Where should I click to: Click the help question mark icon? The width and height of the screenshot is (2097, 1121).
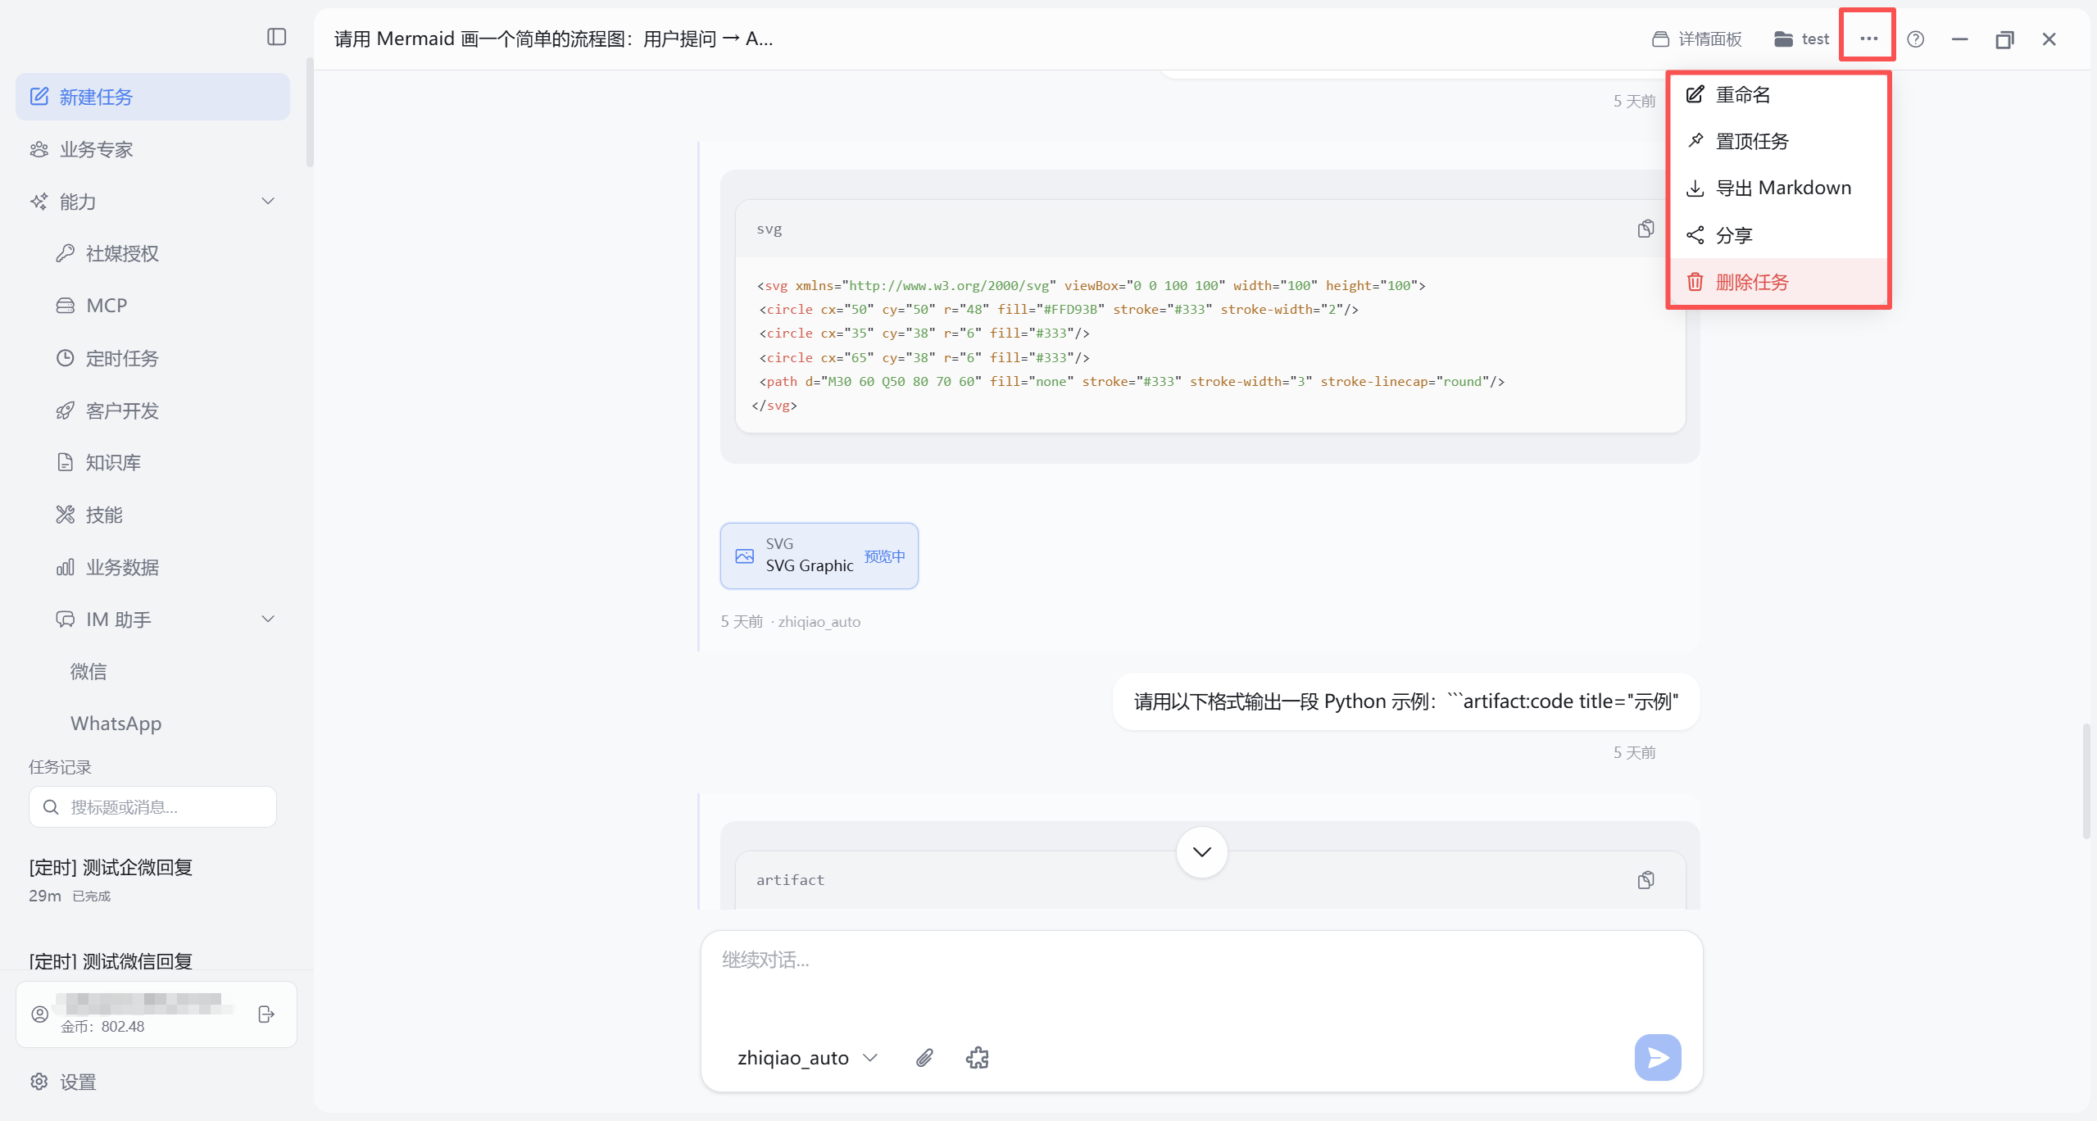pos(1915,39)
